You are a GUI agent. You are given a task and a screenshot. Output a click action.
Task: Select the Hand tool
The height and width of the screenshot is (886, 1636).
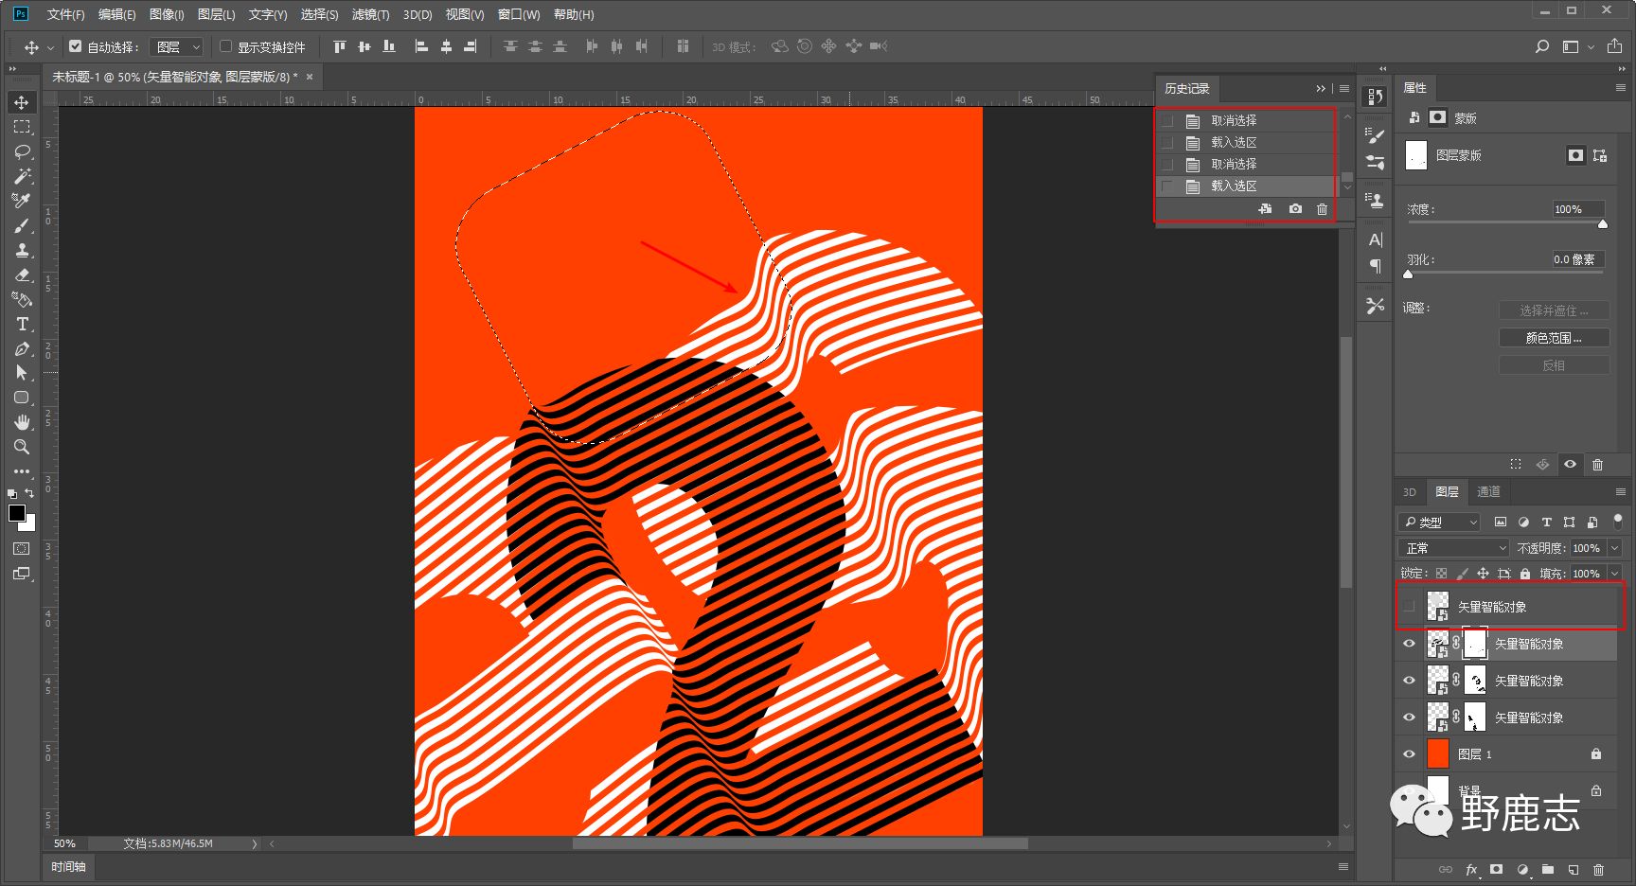click(x=22, y=422)
